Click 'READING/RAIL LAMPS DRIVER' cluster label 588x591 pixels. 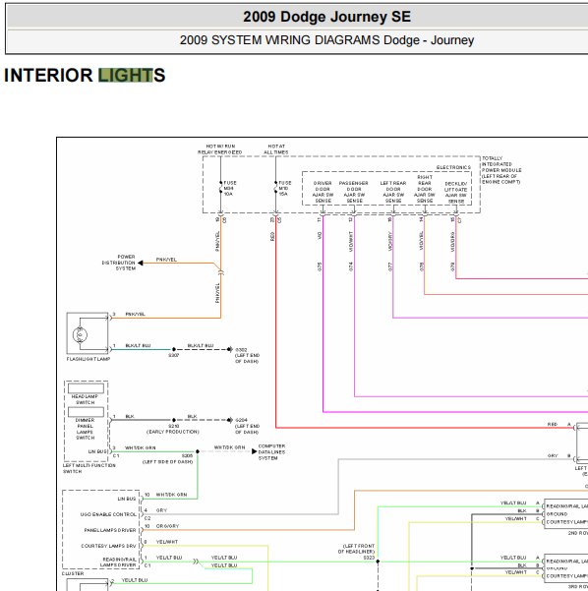[118, 561]
